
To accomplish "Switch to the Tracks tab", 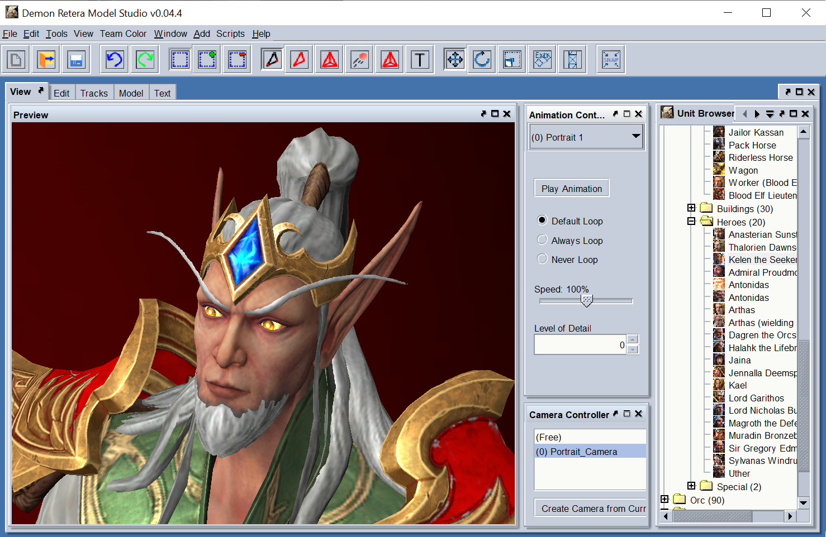I will tap(94, 93).
